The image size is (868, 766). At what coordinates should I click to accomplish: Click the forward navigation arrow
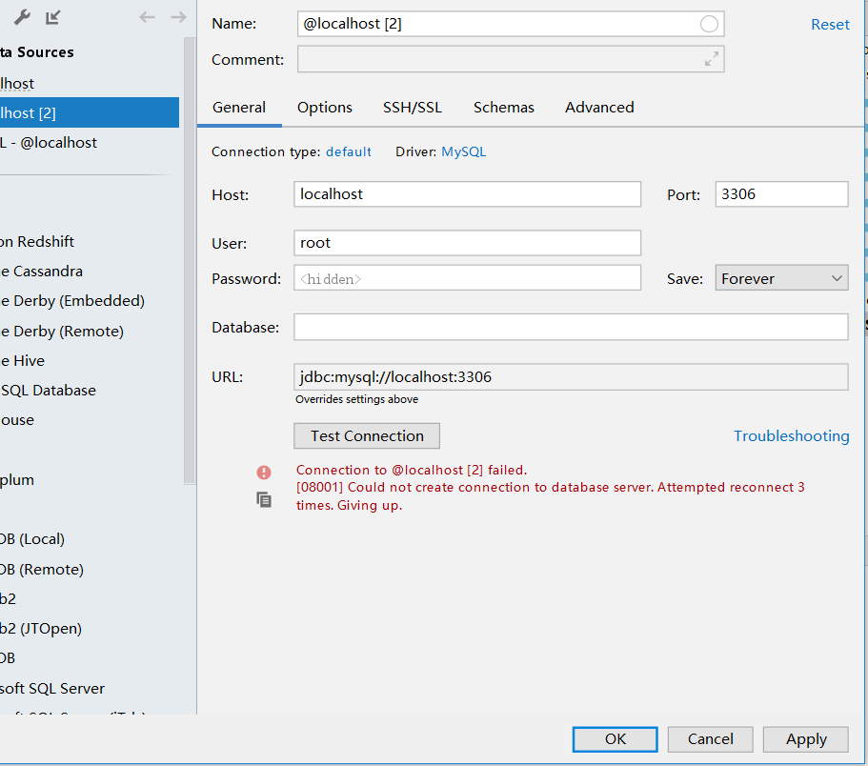[177, 16]
